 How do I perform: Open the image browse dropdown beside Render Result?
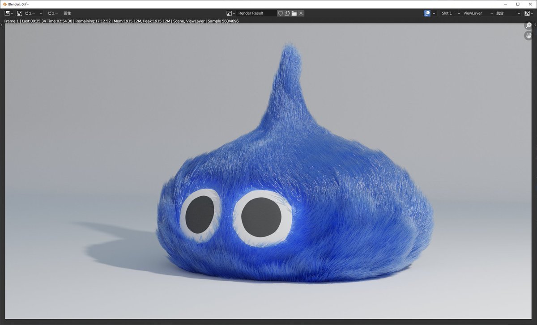coord(230,13)
